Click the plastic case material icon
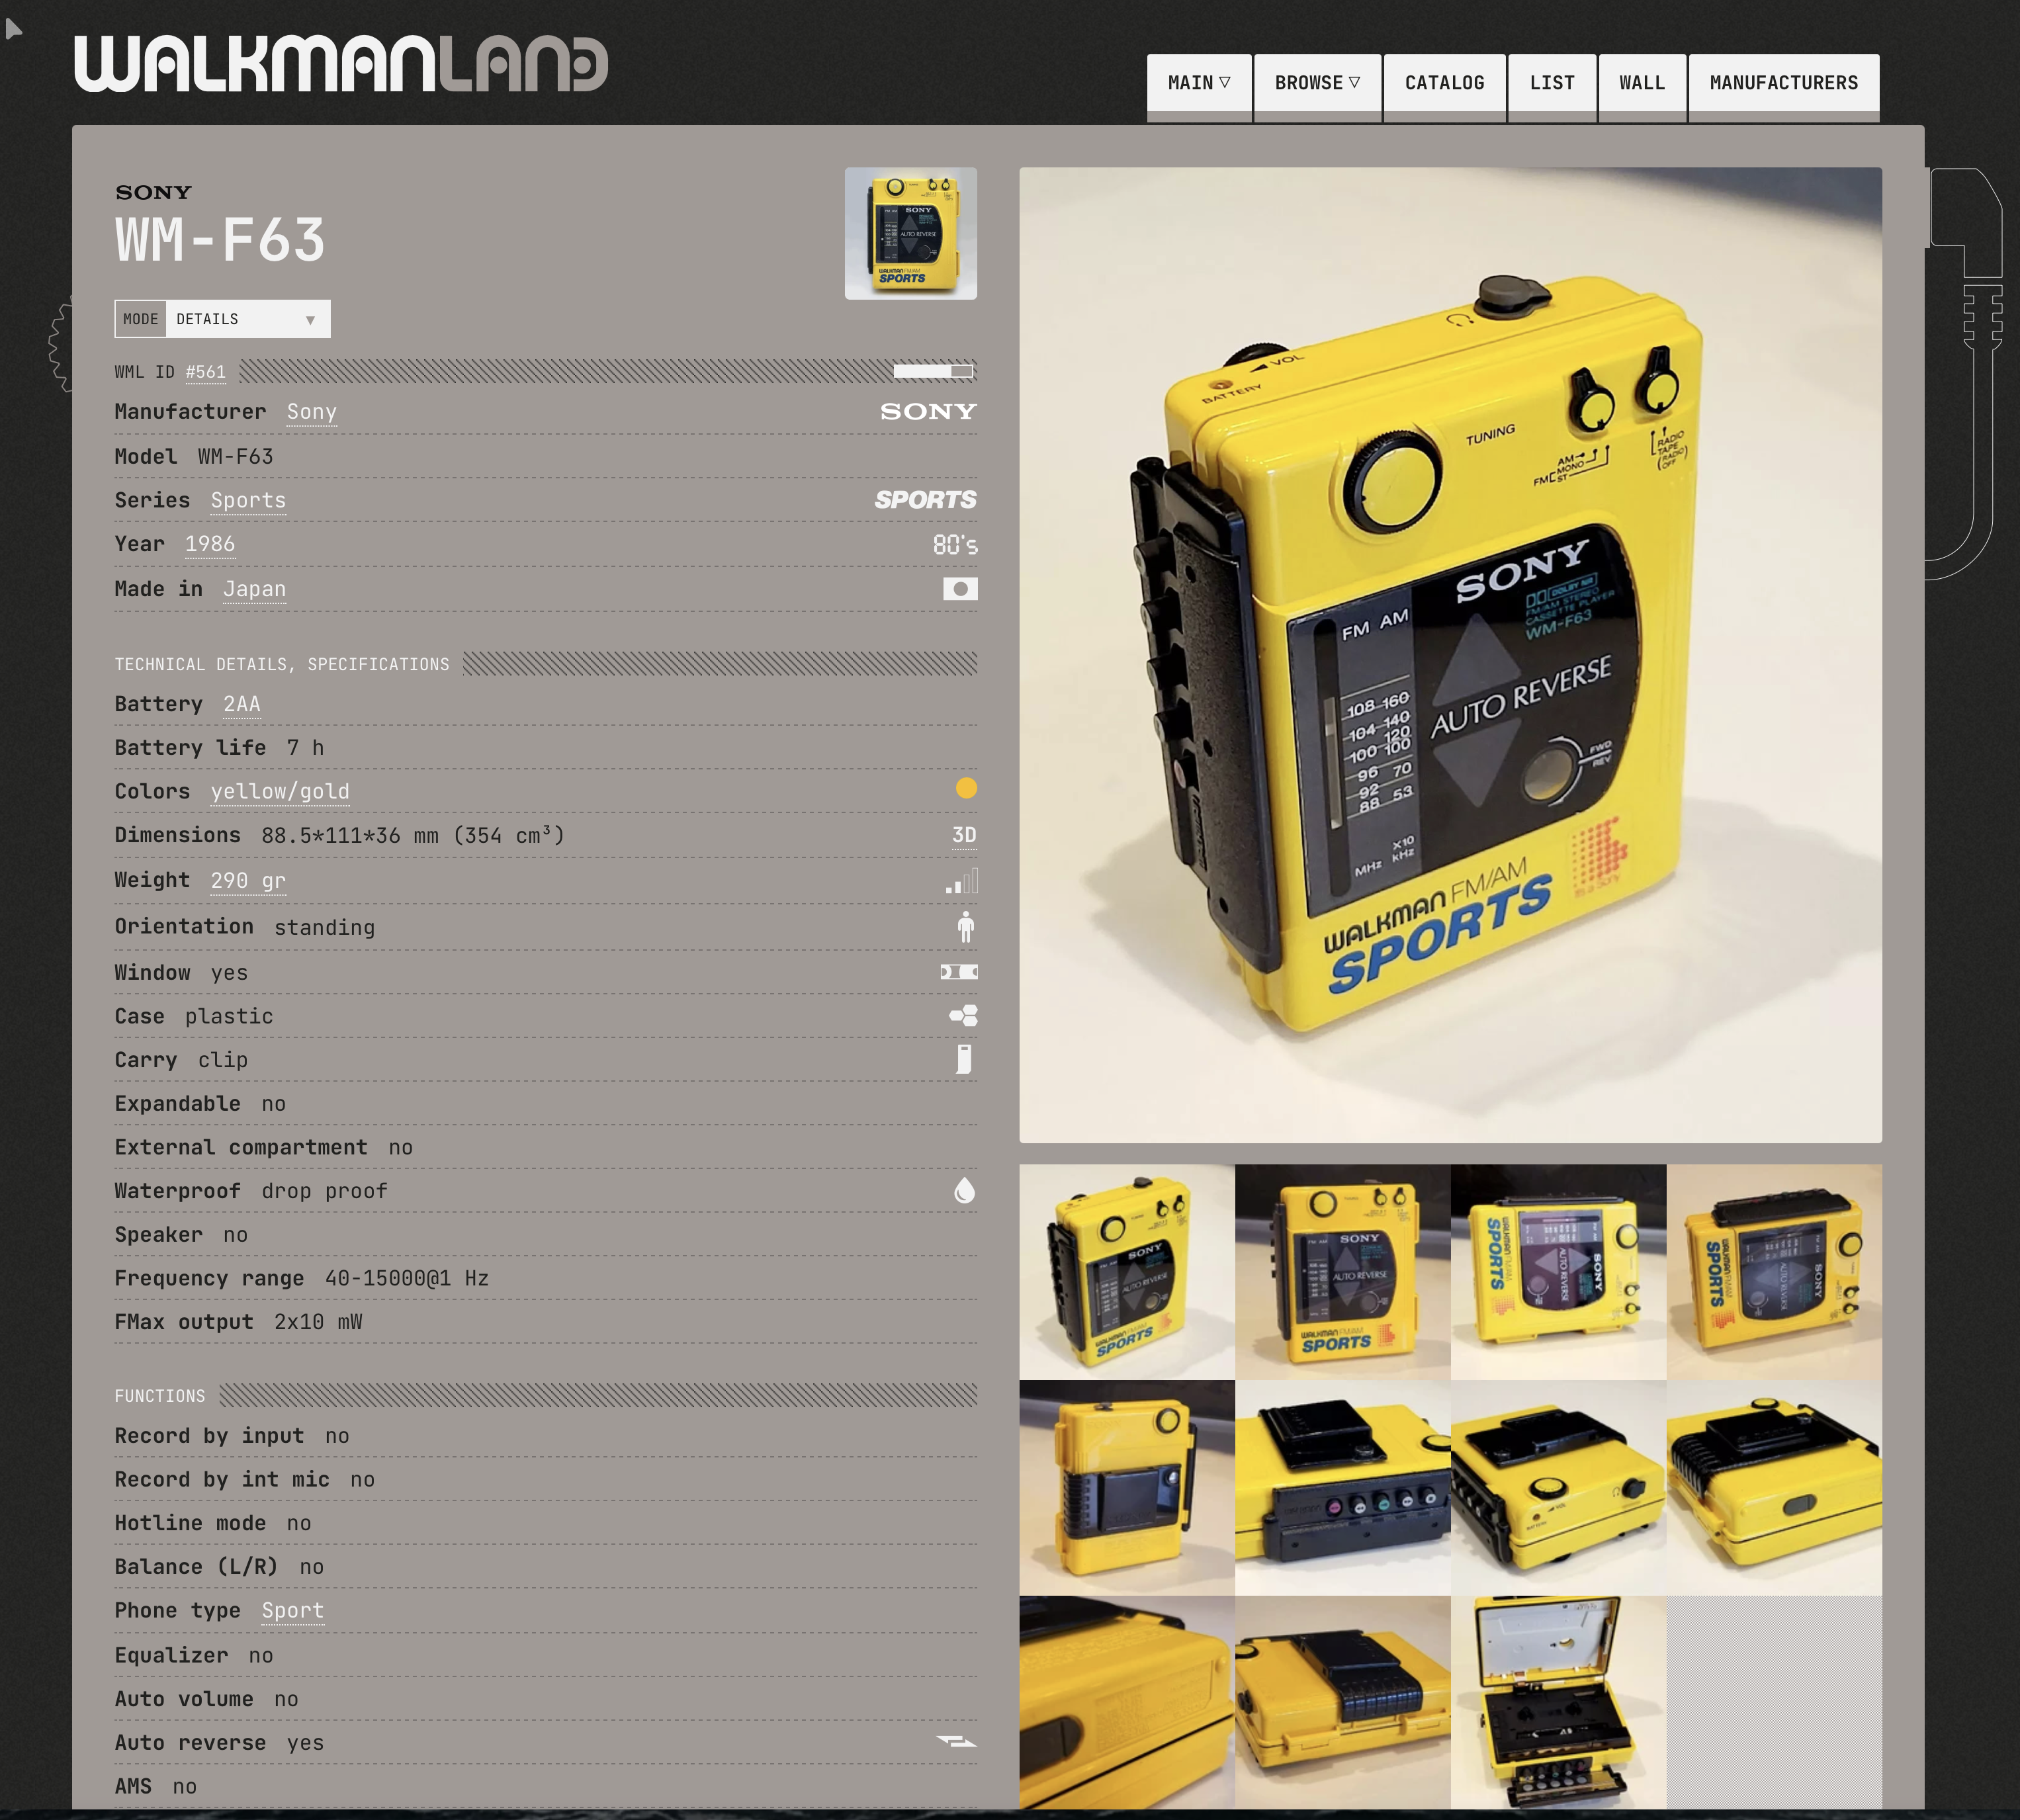2020x1820 pixels. [x=963, y=1016]
